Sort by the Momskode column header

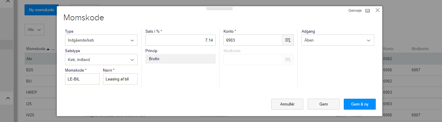(x=36, y=49)
